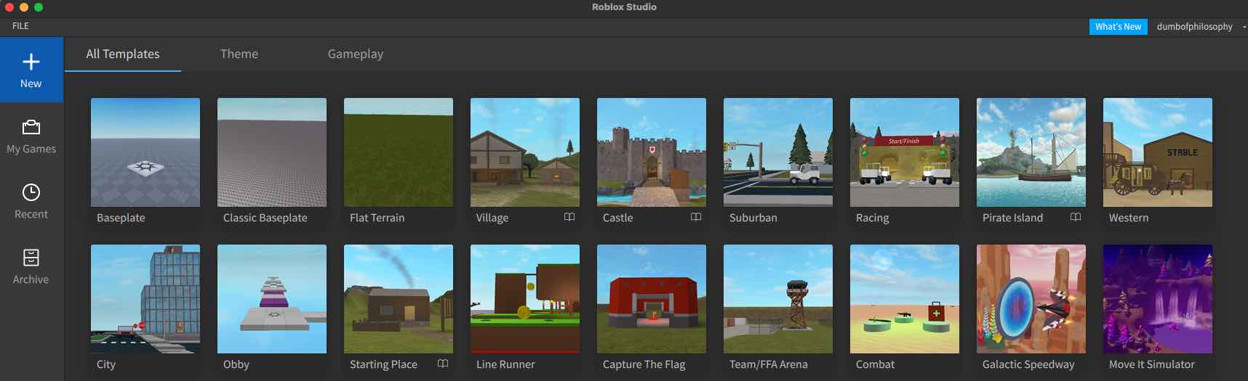Select the Galactic Speedway template thumbnail
Viewport: 1248px width, 381px height.
(1031, 299)
